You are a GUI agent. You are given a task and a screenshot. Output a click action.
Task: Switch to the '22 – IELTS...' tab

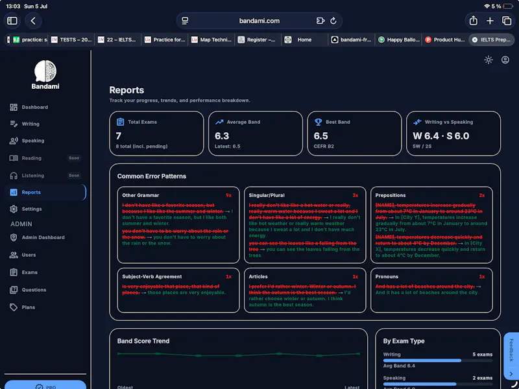click(x=118, y=40)
